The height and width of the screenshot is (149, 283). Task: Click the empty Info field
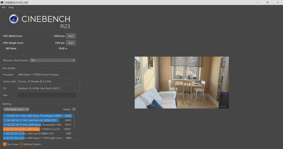pyautogui.click(x=47, y=95)
